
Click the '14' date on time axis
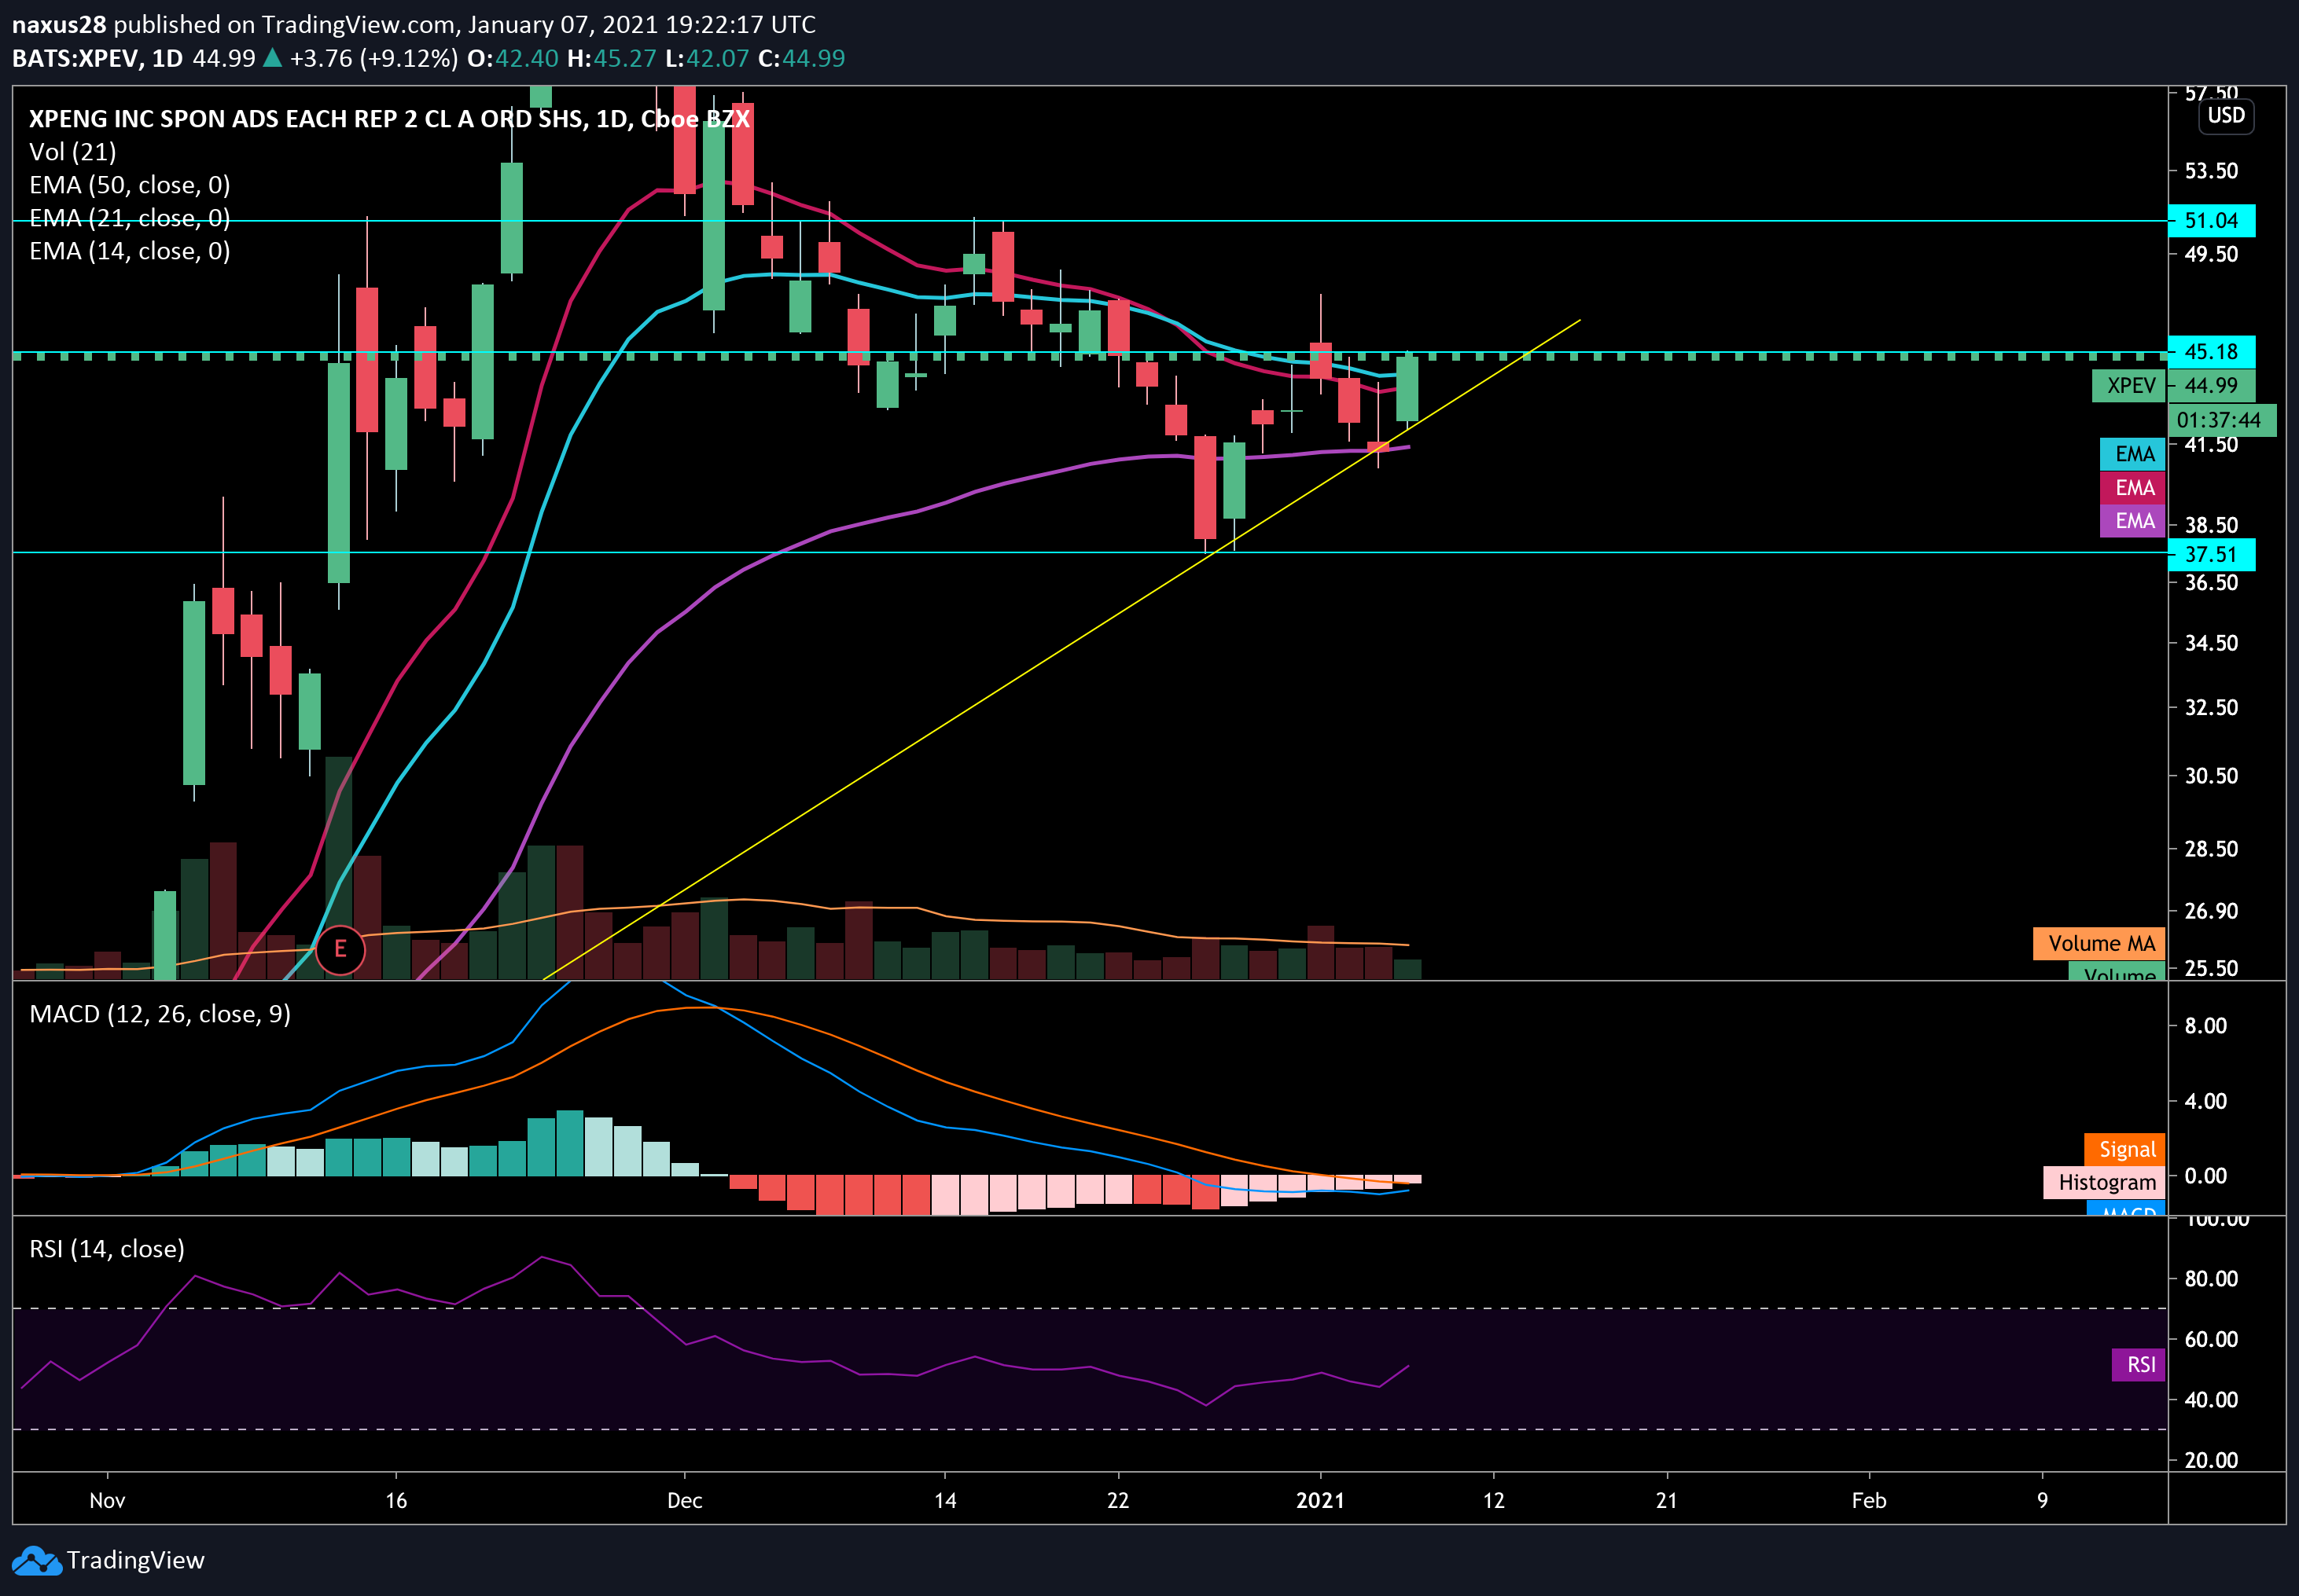(944, 1500)
